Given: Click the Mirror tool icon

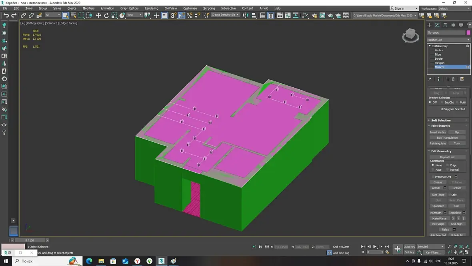Looking at the screenshot, I should coord(246,15).
